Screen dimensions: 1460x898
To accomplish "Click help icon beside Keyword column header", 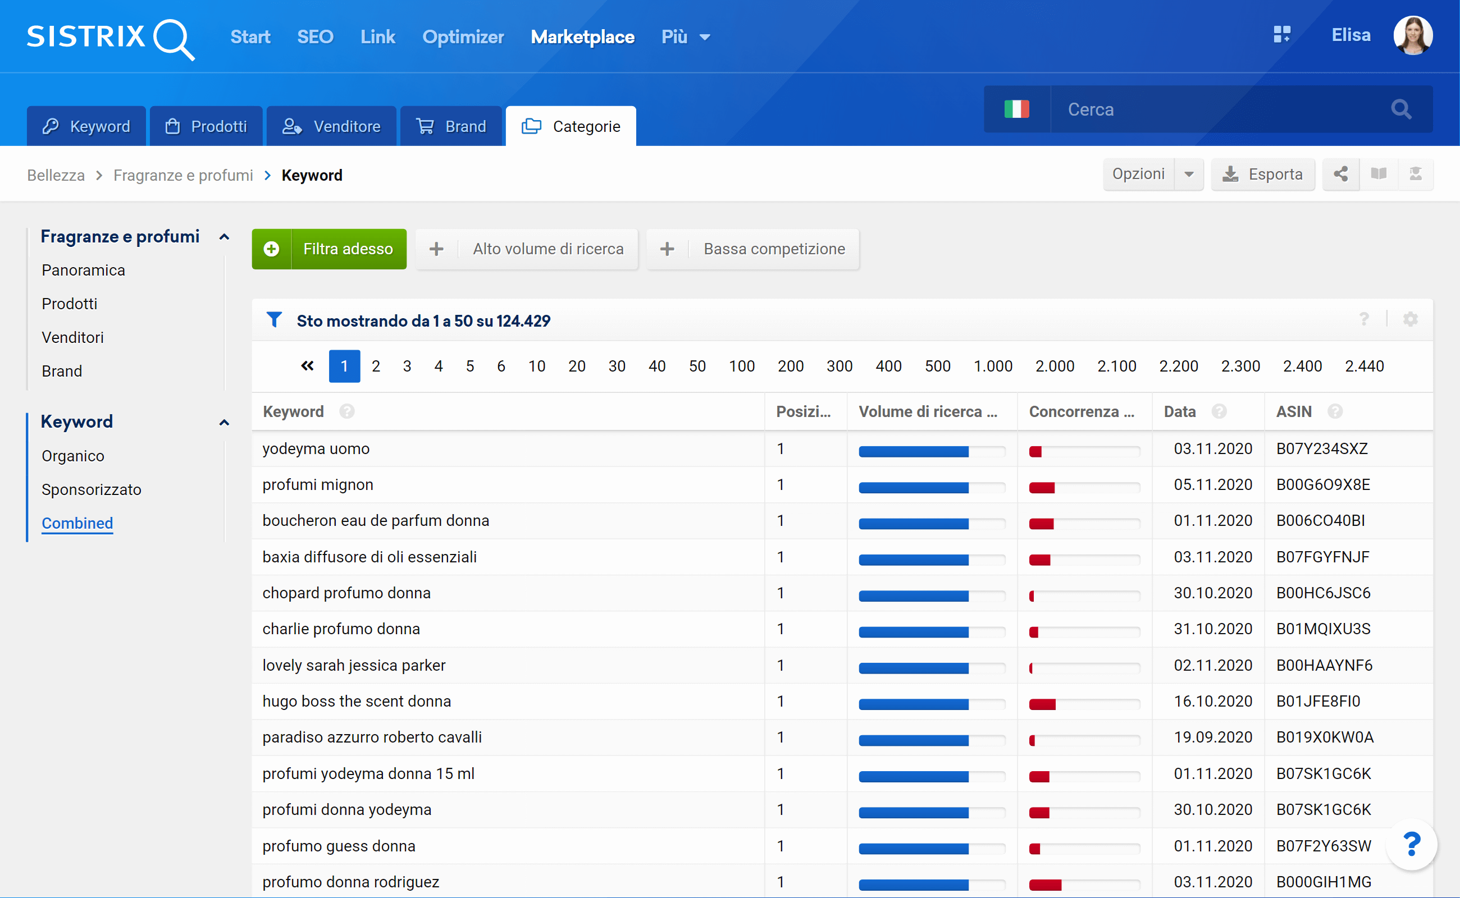I will pyautogui.click(x=347, y=411).
